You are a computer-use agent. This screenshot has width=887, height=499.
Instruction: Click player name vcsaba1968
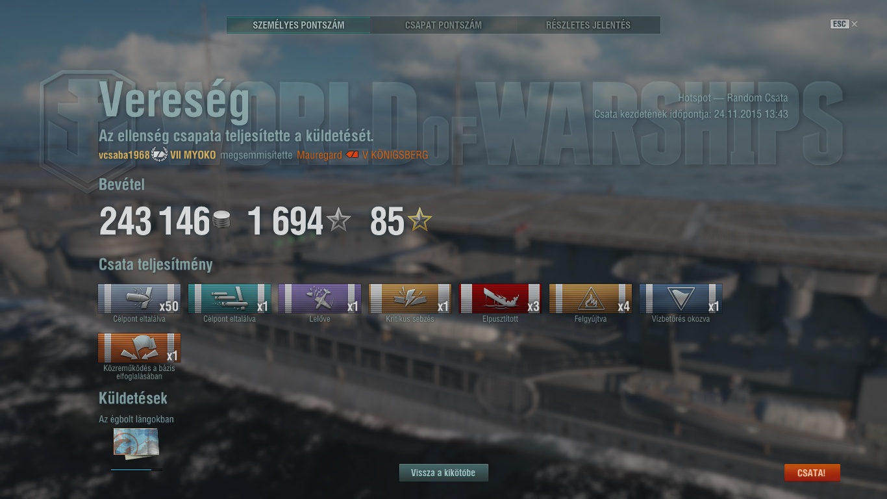[x=124, y=155]
